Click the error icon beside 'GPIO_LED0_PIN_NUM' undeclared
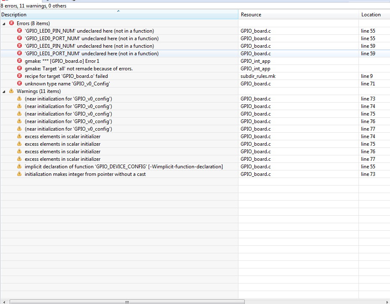The image size is (390, 304). [19, 31]
